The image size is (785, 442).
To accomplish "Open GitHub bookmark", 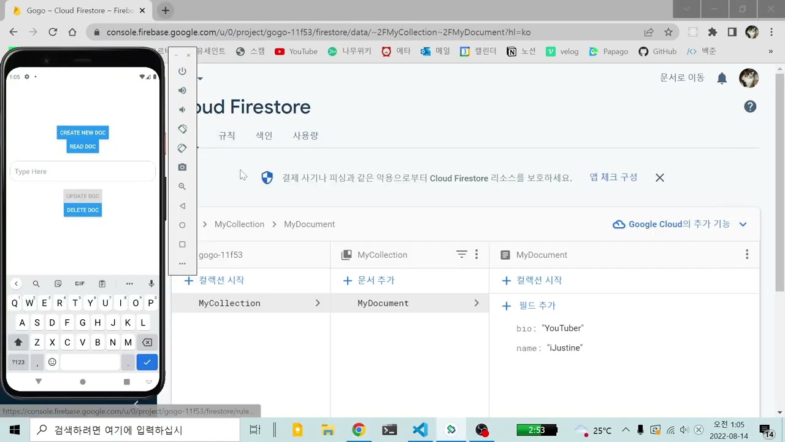I will click(657, 52).
